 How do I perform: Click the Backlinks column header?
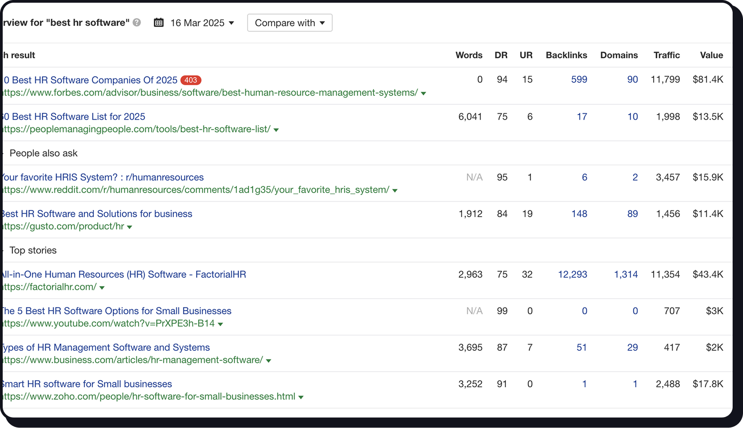566,55
